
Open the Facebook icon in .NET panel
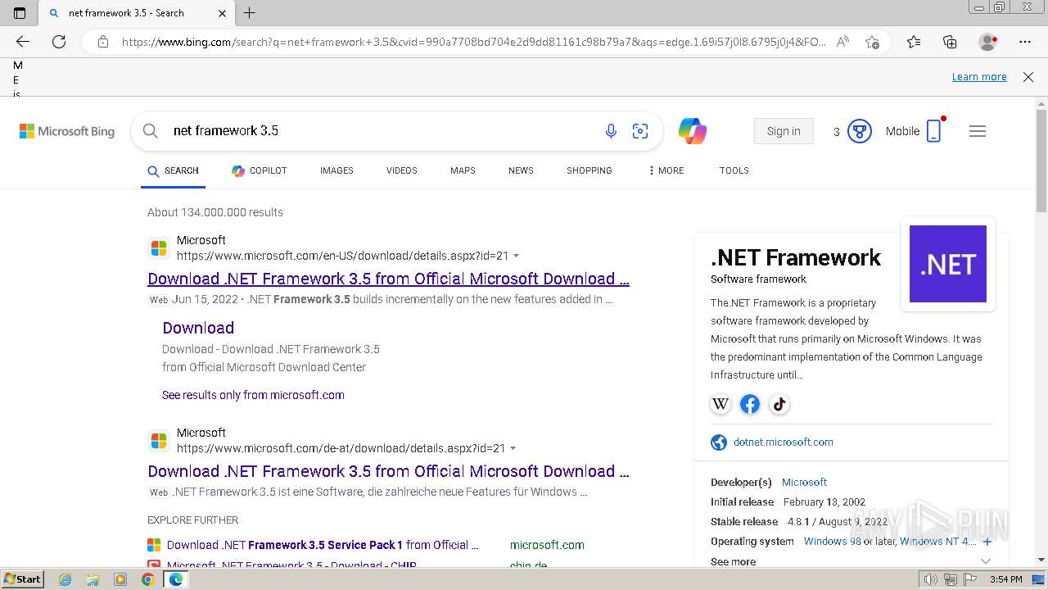tap(750, 404)
